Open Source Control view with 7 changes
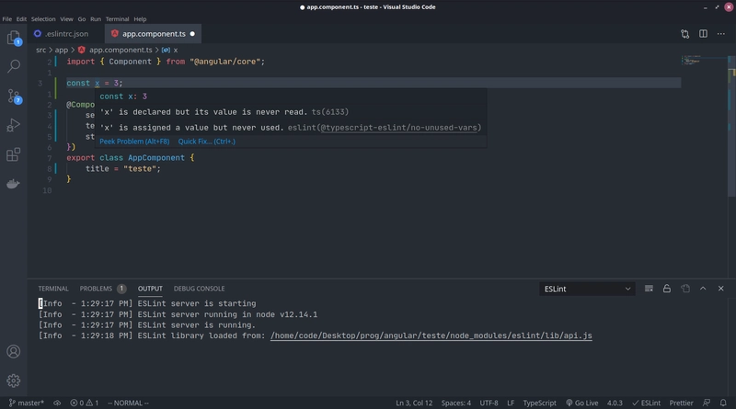 tap(14, 97)
